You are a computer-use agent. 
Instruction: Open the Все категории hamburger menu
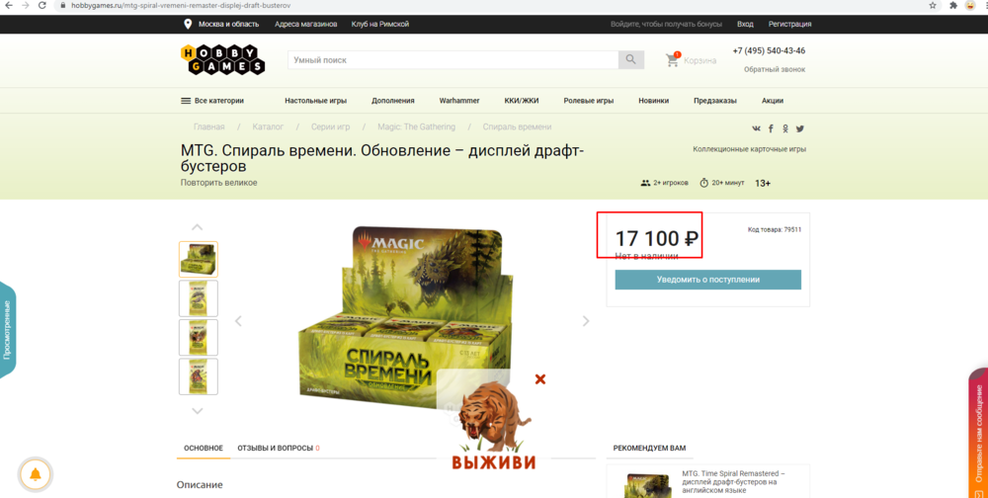212,100
